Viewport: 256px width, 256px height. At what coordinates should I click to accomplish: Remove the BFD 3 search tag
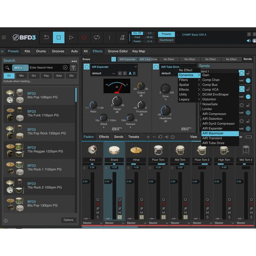click(26, 67)
